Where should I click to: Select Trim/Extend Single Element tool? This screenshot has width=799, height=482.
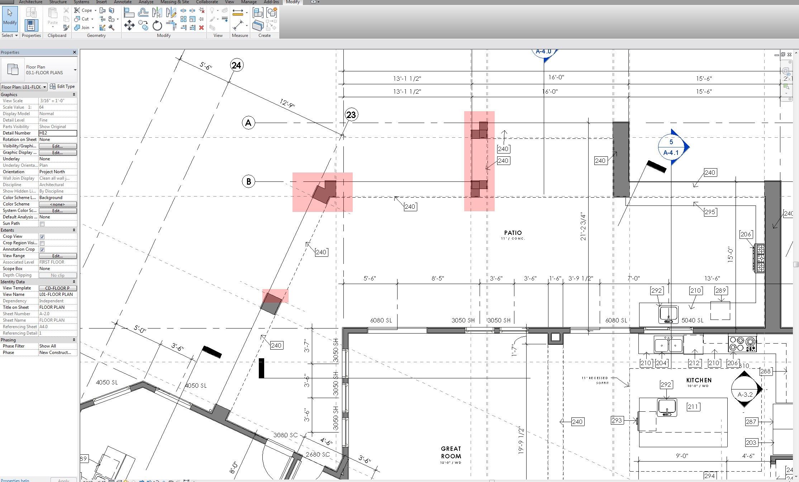(184, 28)
